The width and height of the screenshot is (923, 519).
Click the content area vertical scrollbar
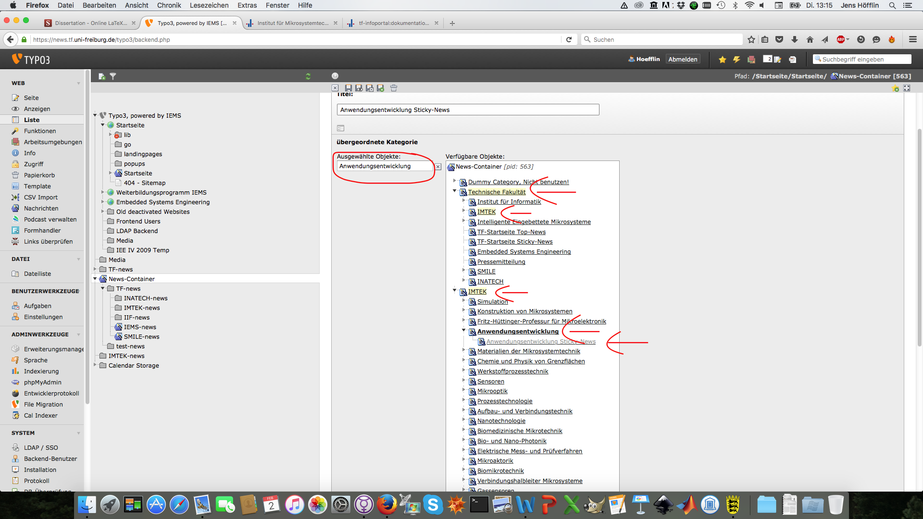(x=919, y=238)
